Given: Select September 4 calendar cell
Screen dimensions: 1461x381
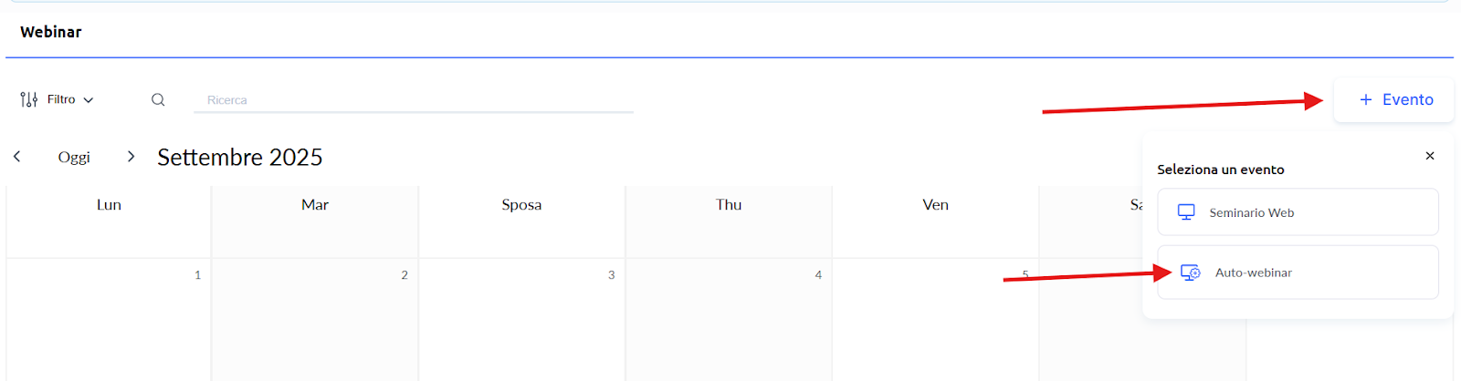Looking at the screenshot, I should [x=729, y=319].
